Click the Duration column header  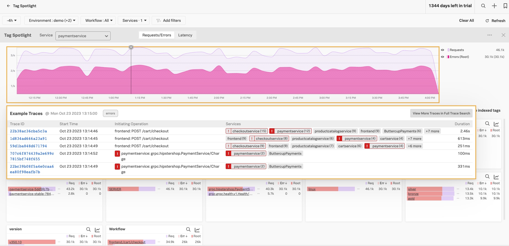click(462, 124)
